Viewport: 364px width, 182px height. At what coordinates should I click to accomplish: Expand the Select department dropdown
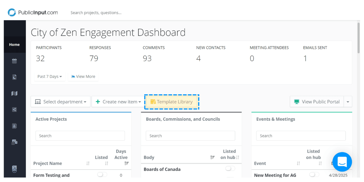61,102
